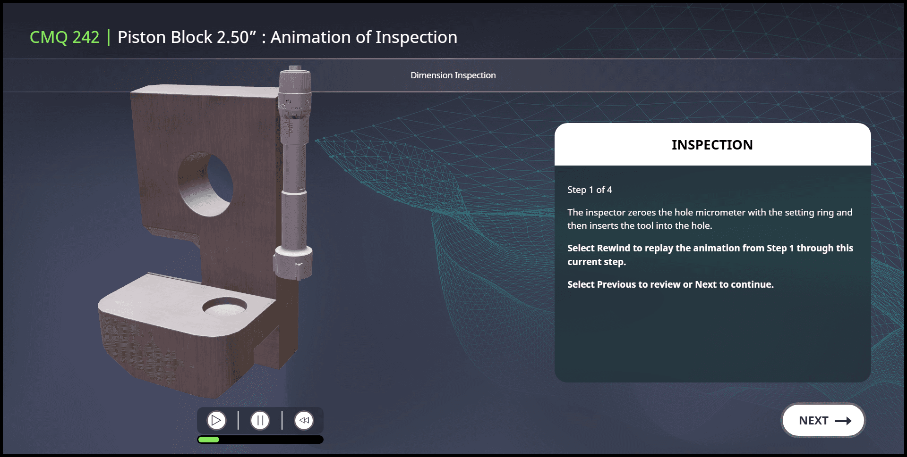Rewind the animation to Step 1
Viewport: 907px width, 457px height.
coord(304,420)
